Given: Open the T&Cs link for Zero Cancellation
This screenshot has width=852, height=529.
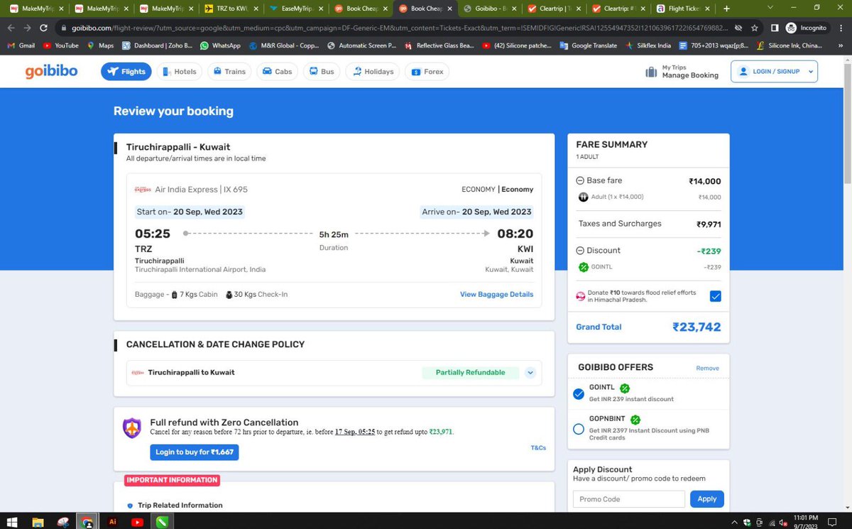Looking at the screenshot, I should [538, 448].
